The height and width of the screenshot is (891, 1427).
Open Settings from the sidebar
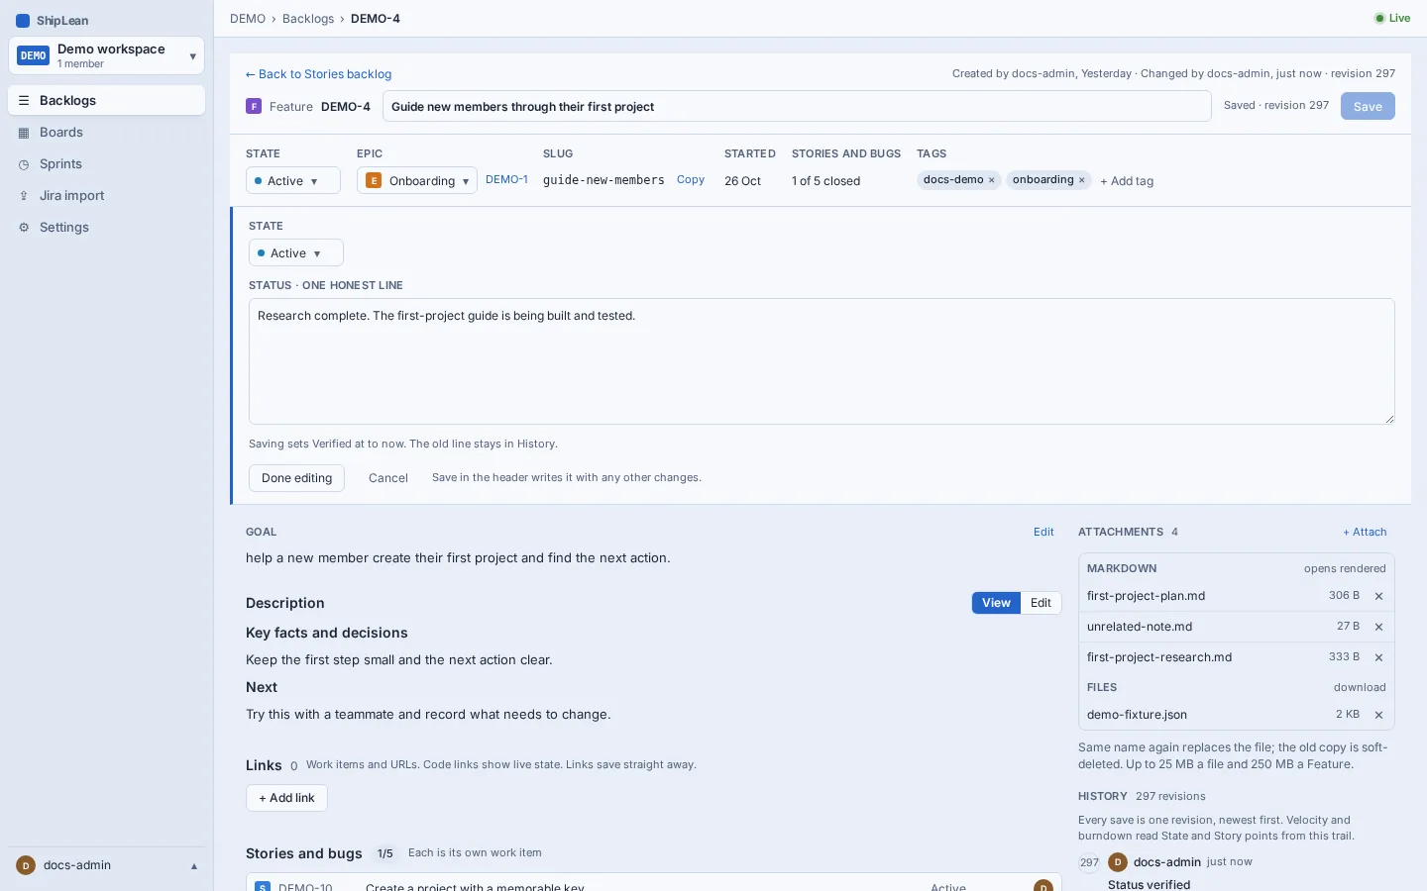tap(106, 227)
